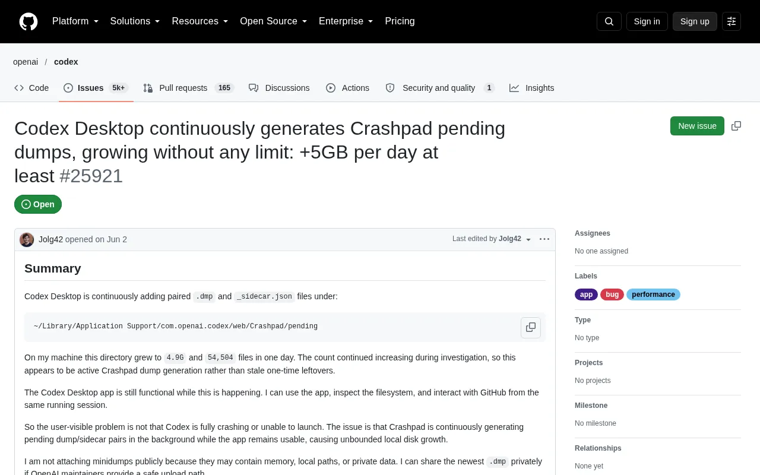Filter by the bug label

[x=612, y=294]
